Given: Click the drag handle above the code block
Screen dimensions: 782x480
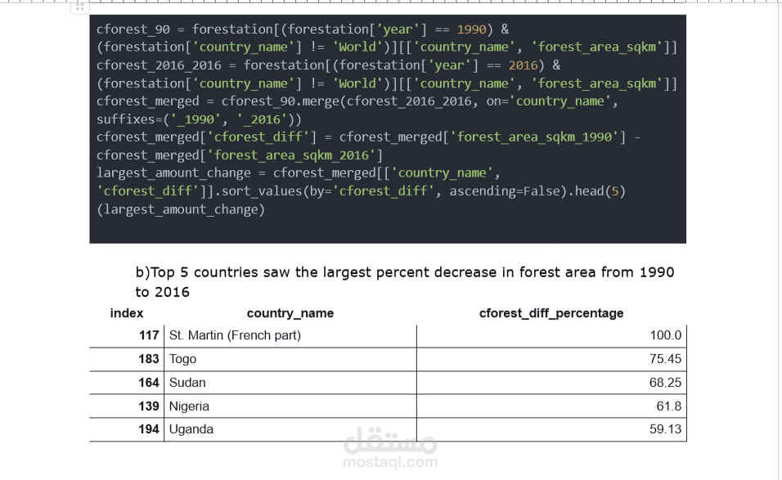Looking at the screenshot, I should (80, 7).
